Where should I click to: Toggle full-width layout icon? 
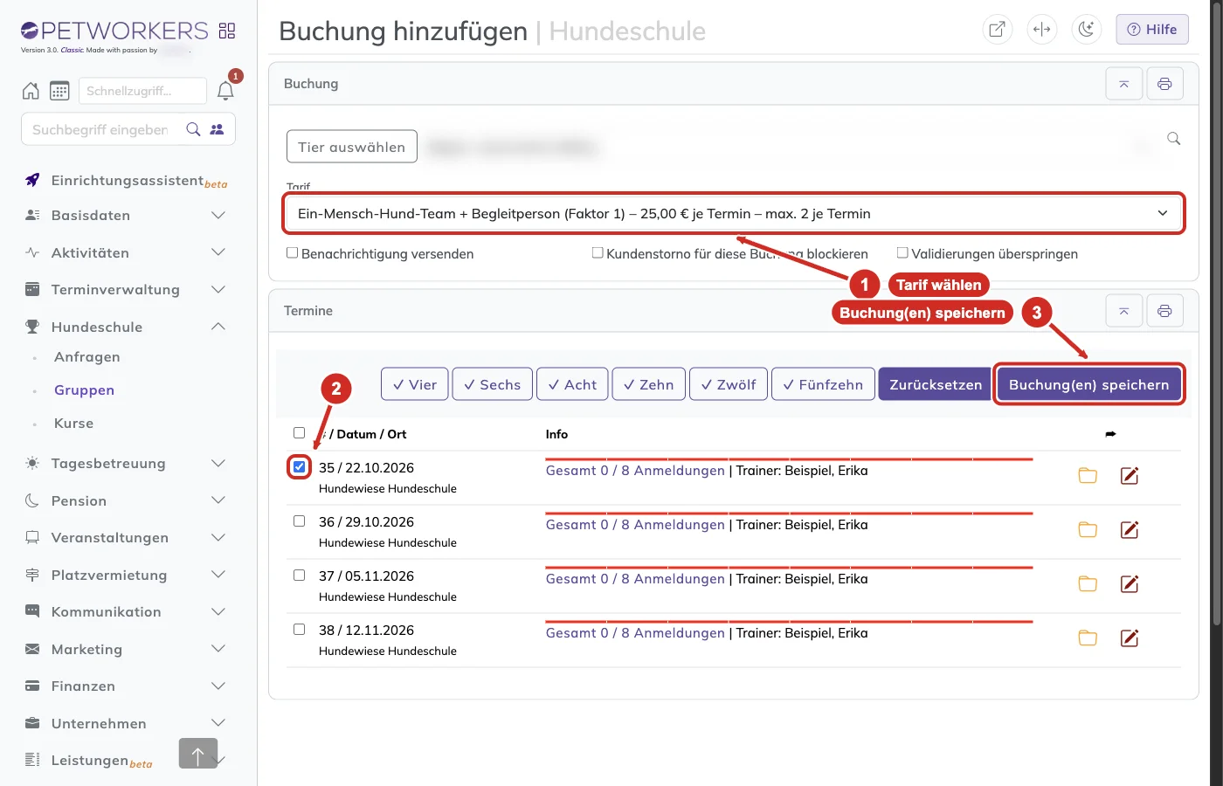1041,29
